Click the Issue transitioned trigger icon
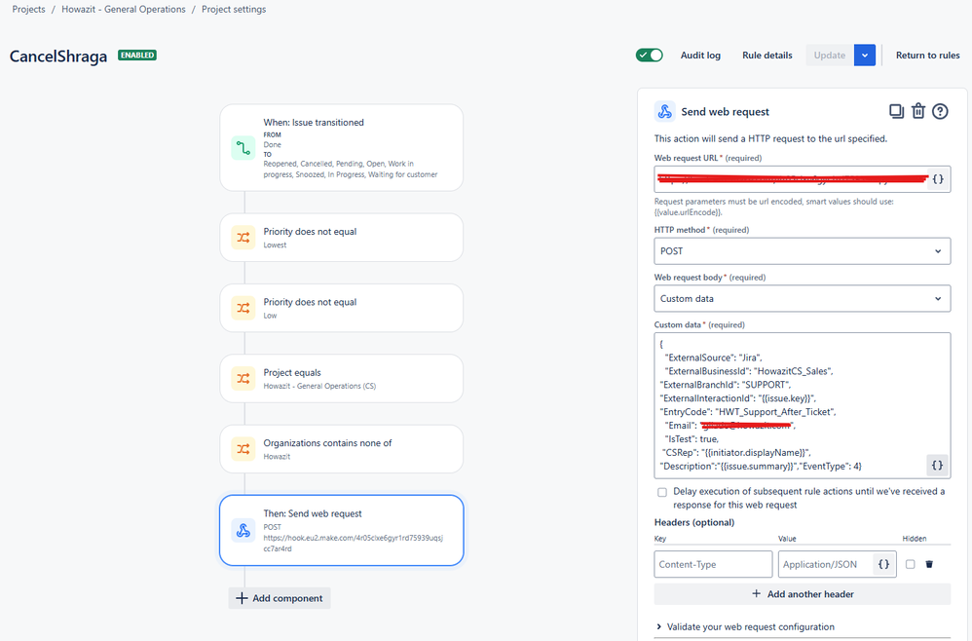Screen dimensions: 972x641 [x=243, y=148]
